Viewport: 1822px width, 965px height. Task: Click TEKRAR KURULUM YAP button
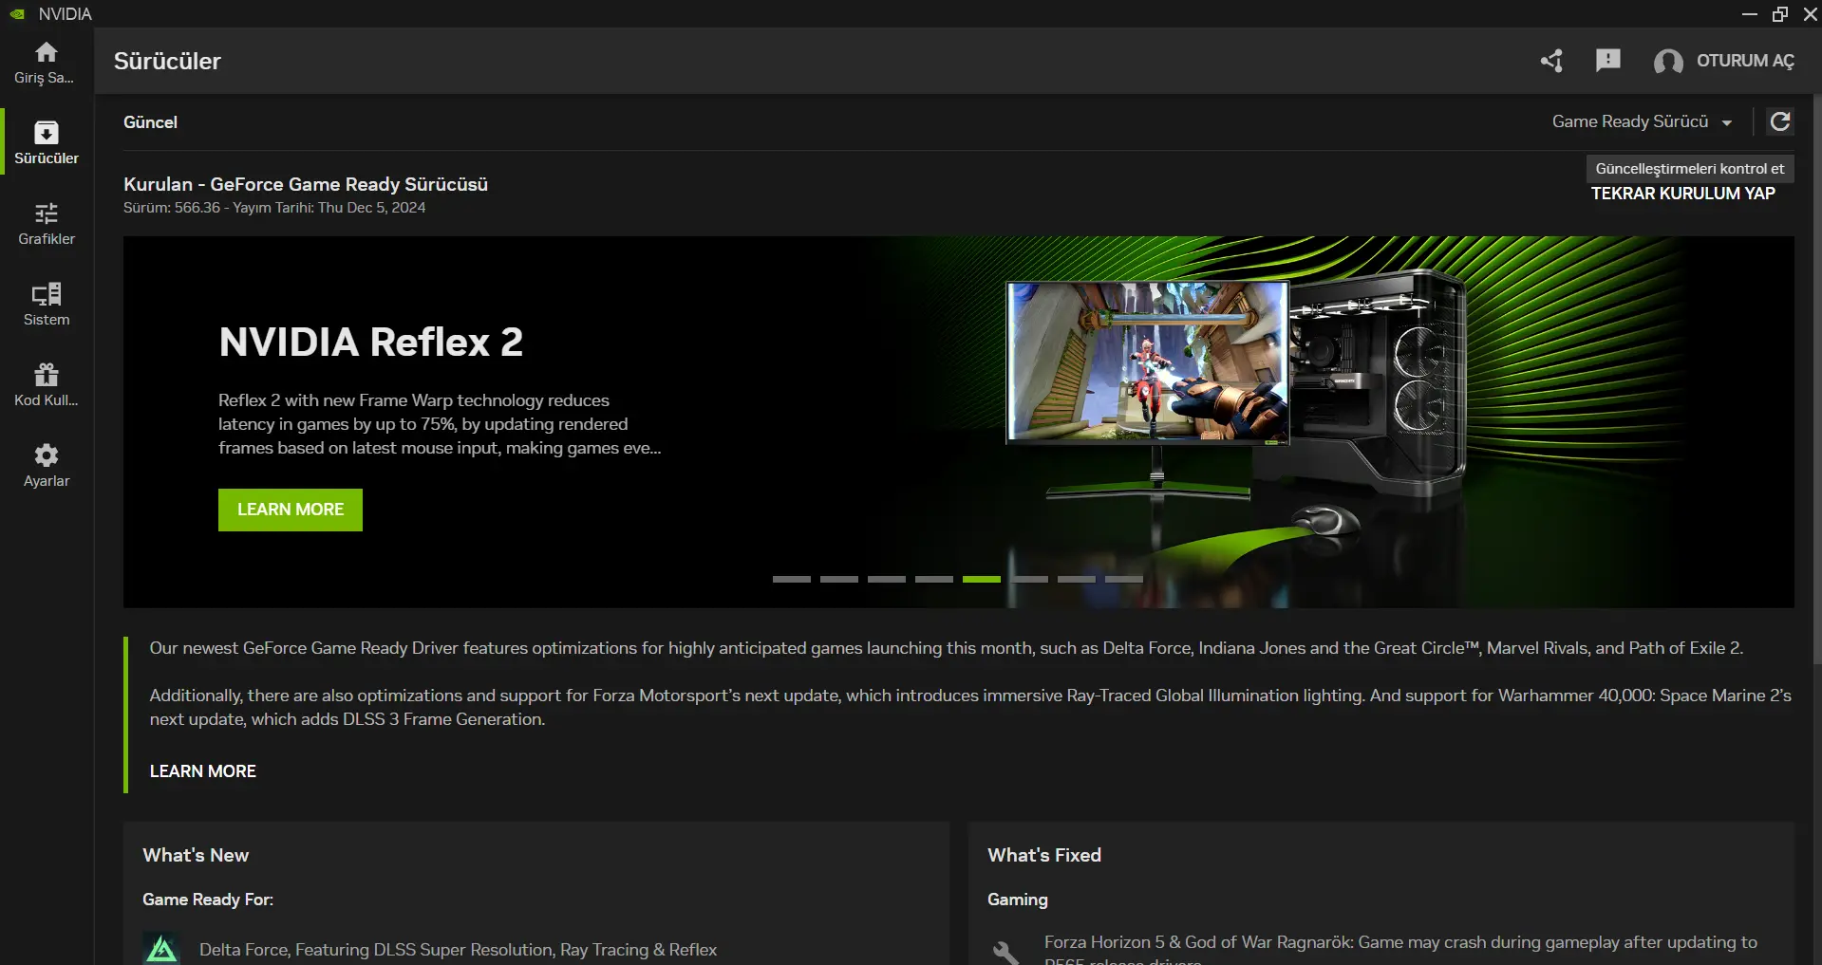pyautogui.click(x=1682, y=194)
